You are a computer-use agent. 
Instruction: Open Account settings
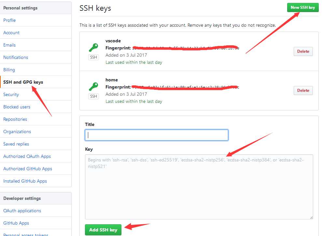click(x=11, y=33)
